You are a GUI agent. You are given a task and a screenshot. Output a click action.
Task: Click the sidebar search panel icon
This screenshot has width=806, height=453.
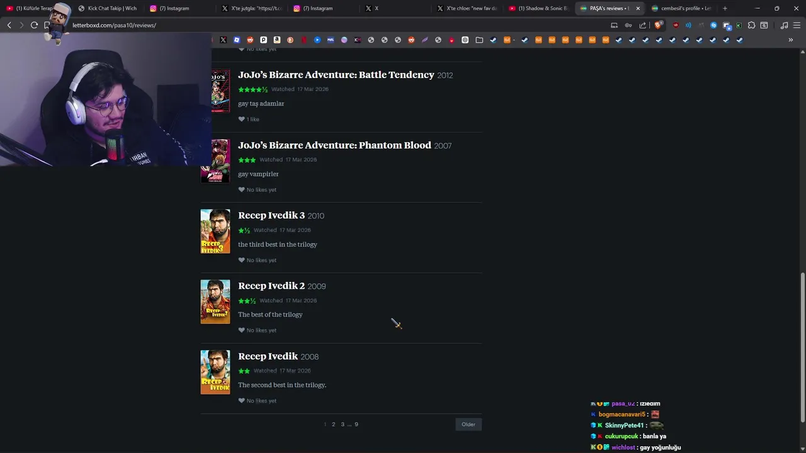764,25
